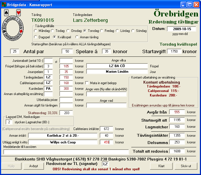Screen dimensions: 201x175
Task: Enable the Mata in eget belopp checkbox
Action: 87,83
